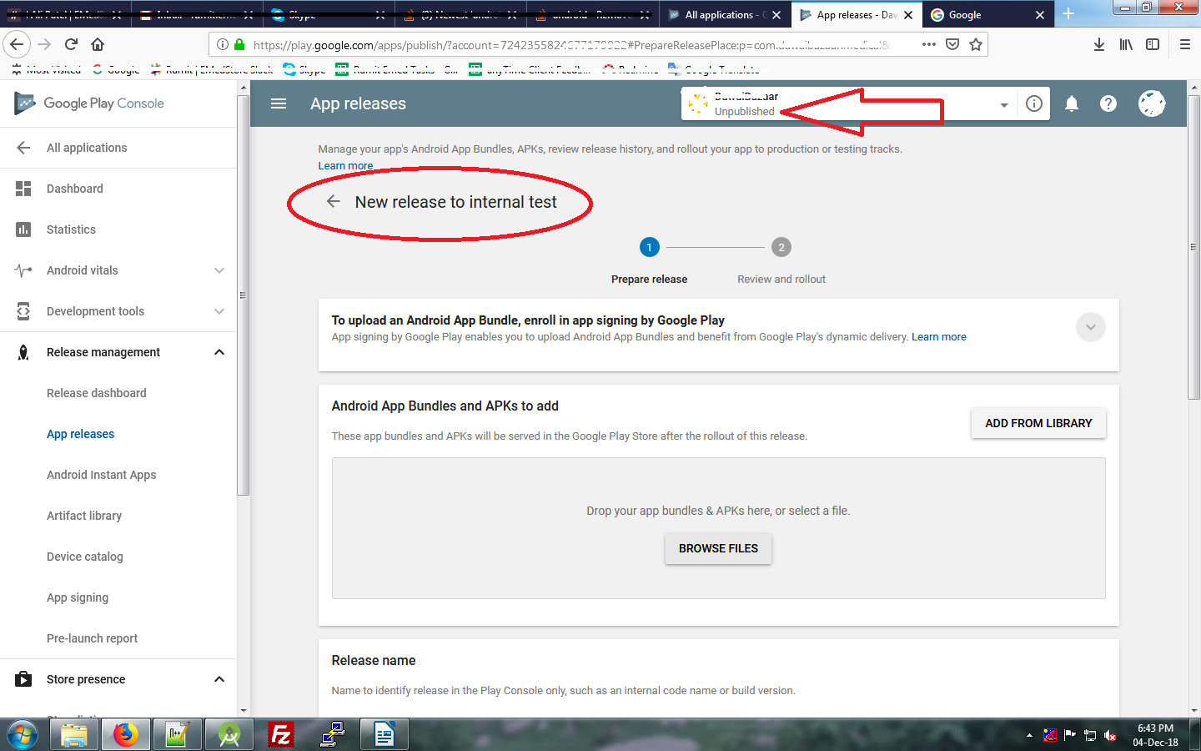1201x751 pixels.
Task: Collapse the Release management section
Action: [x=219, y=352]
